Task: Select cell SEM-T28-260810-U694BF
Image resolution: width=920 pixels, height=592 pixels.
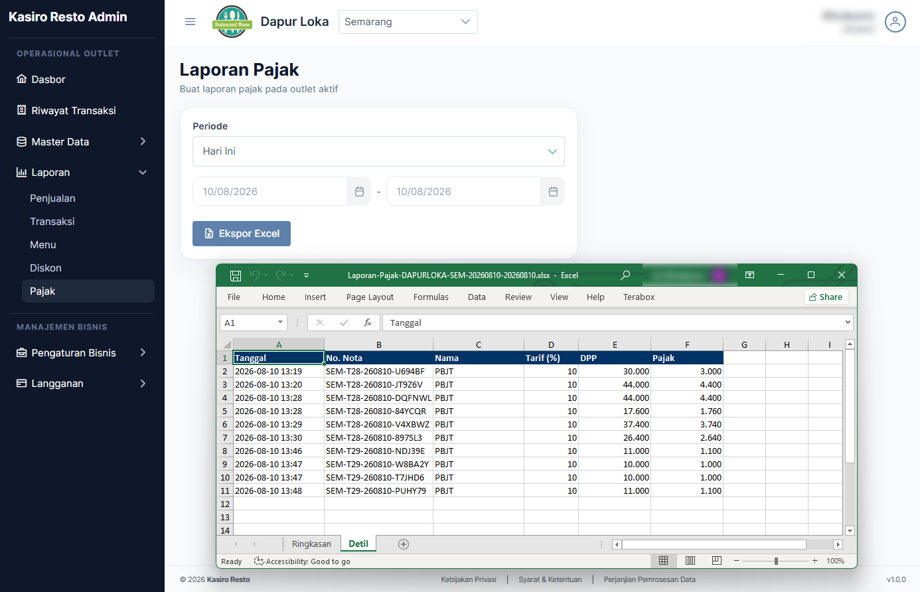Action: click(x=378, y=372)
